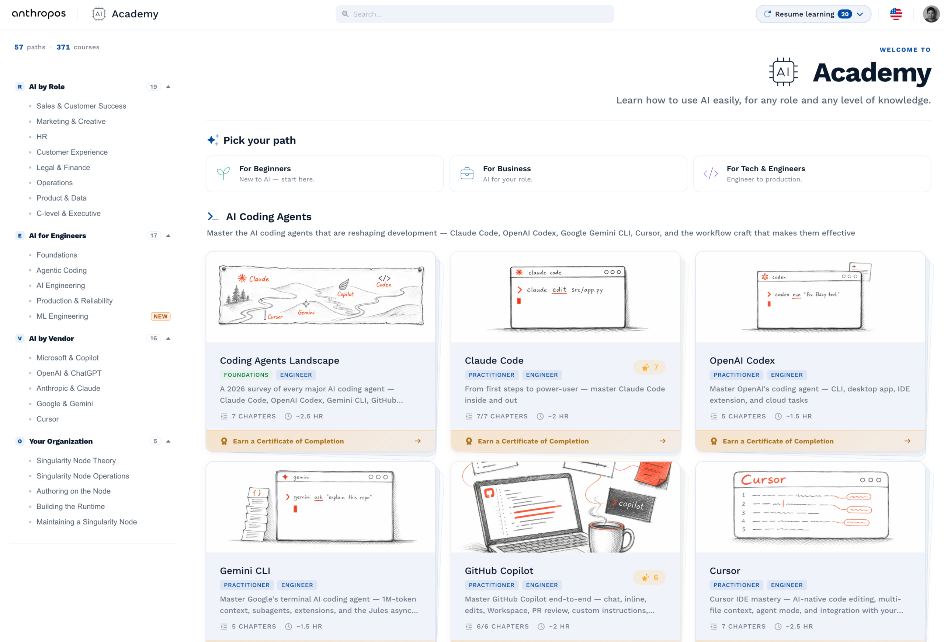The height and width of the screenshot is (642, 944).
Task: Click the sprout icon on For Beginners
Action: pos(223,174)
